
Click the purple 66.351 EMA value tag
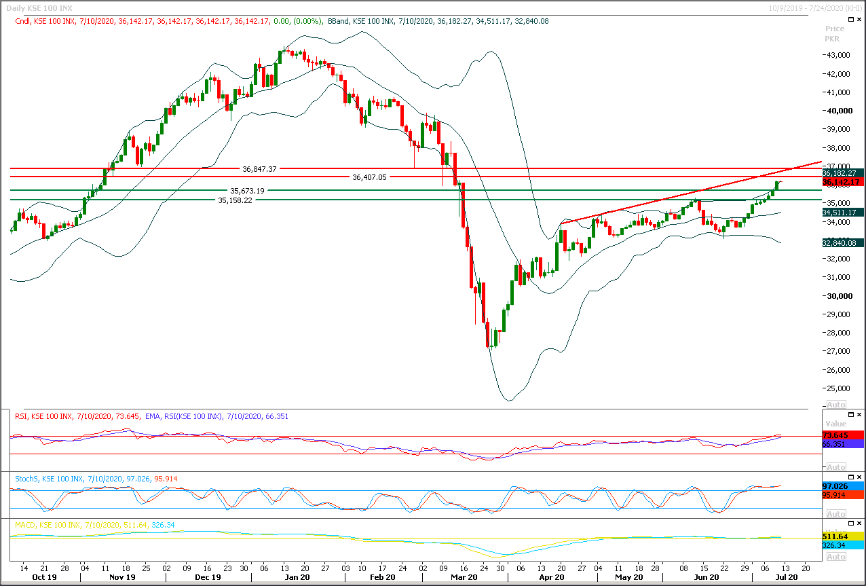point(842,443)
